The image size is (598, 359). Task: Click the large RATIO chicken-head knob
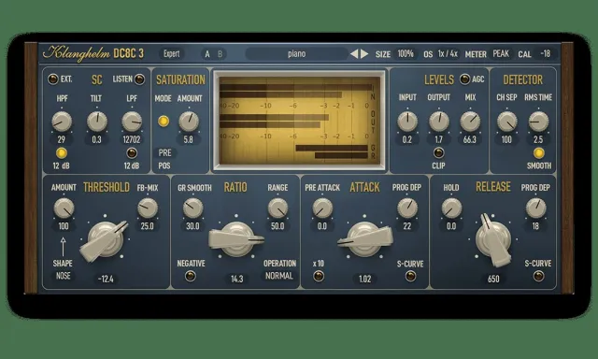236,239
